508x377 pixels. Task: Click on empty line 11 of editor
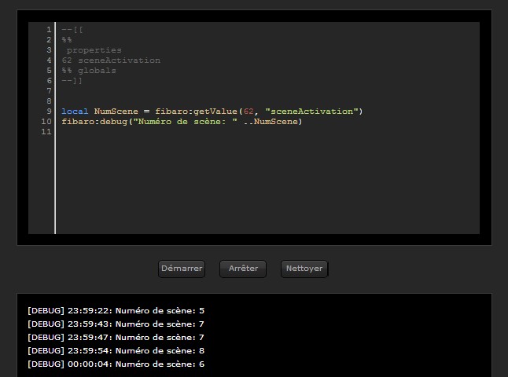pos(267,132)
